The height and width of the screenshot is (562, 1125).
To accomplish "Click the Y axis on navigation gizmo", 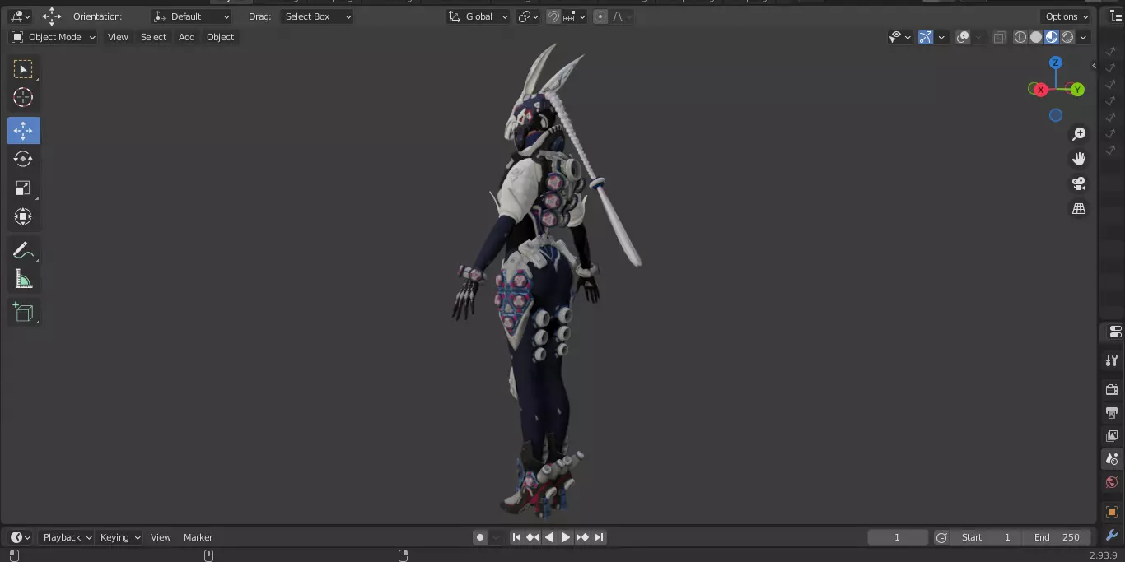I will point(1077,90).
